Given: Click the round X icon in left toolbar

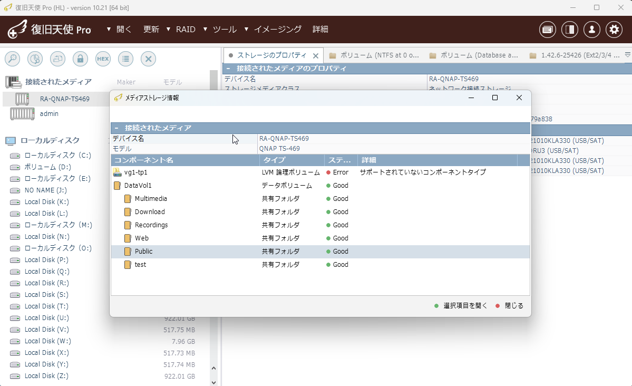Looking at the screenshot, I should (148, 59).
